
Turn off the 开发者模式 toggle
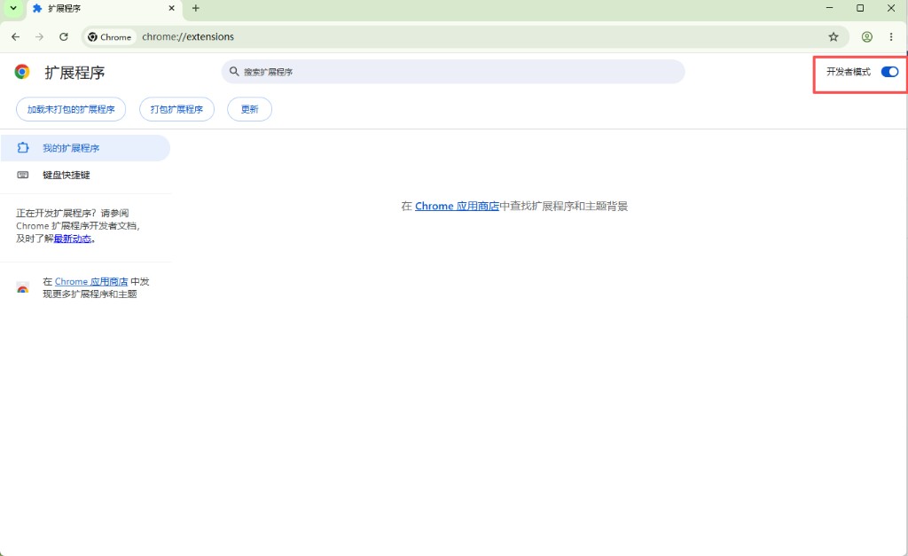[x=890, y=72]
